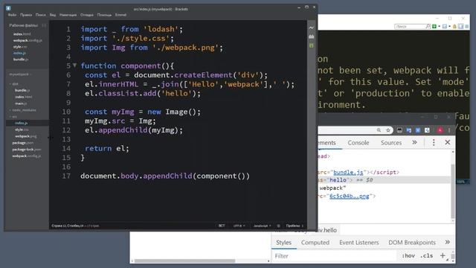Open the Навигация menu in Brackets
This screenshot has height=268, width=476.
(x=68, y=15)
